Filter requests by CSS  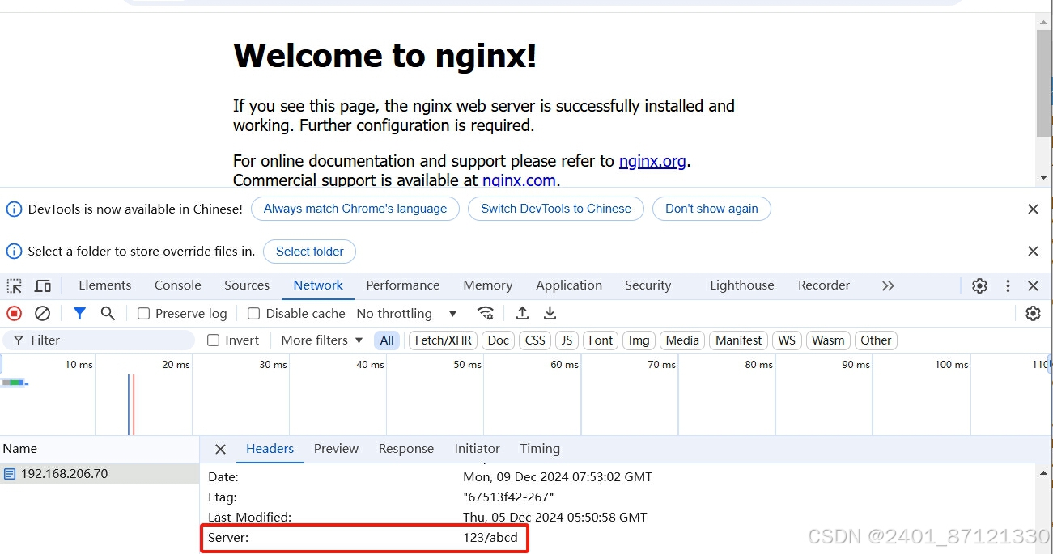(535, 340)
